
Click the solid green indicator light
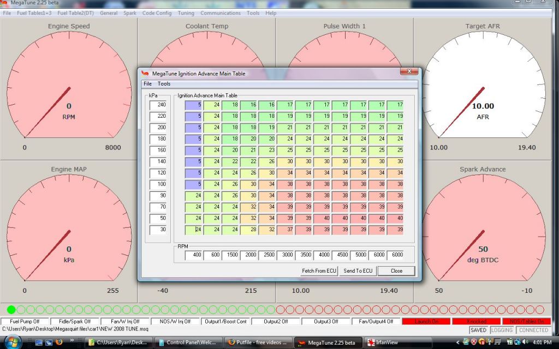coord(11,309)
